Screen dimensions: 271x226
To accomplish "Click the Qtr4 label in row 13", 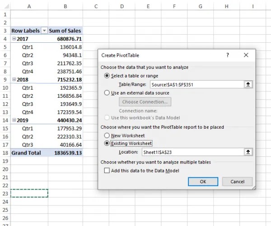I will point(28,112).
